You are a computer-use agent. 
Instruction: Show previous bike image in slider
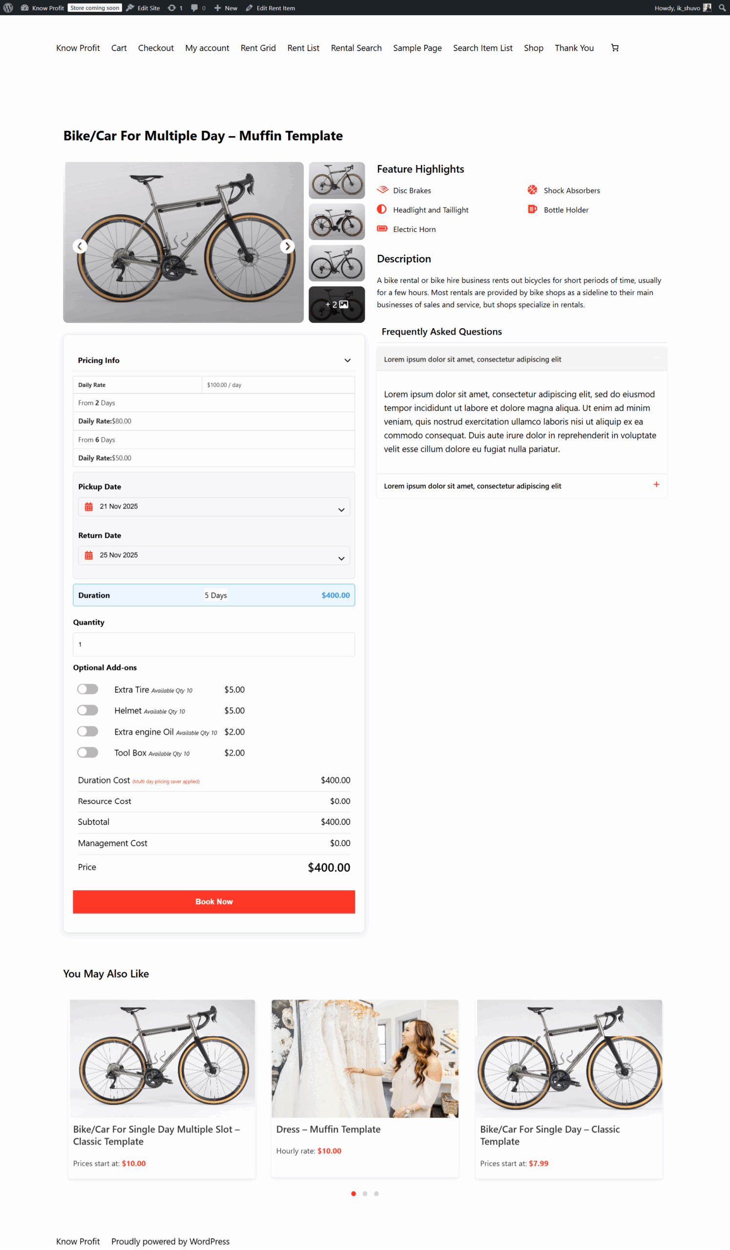[x=80, y=246]
